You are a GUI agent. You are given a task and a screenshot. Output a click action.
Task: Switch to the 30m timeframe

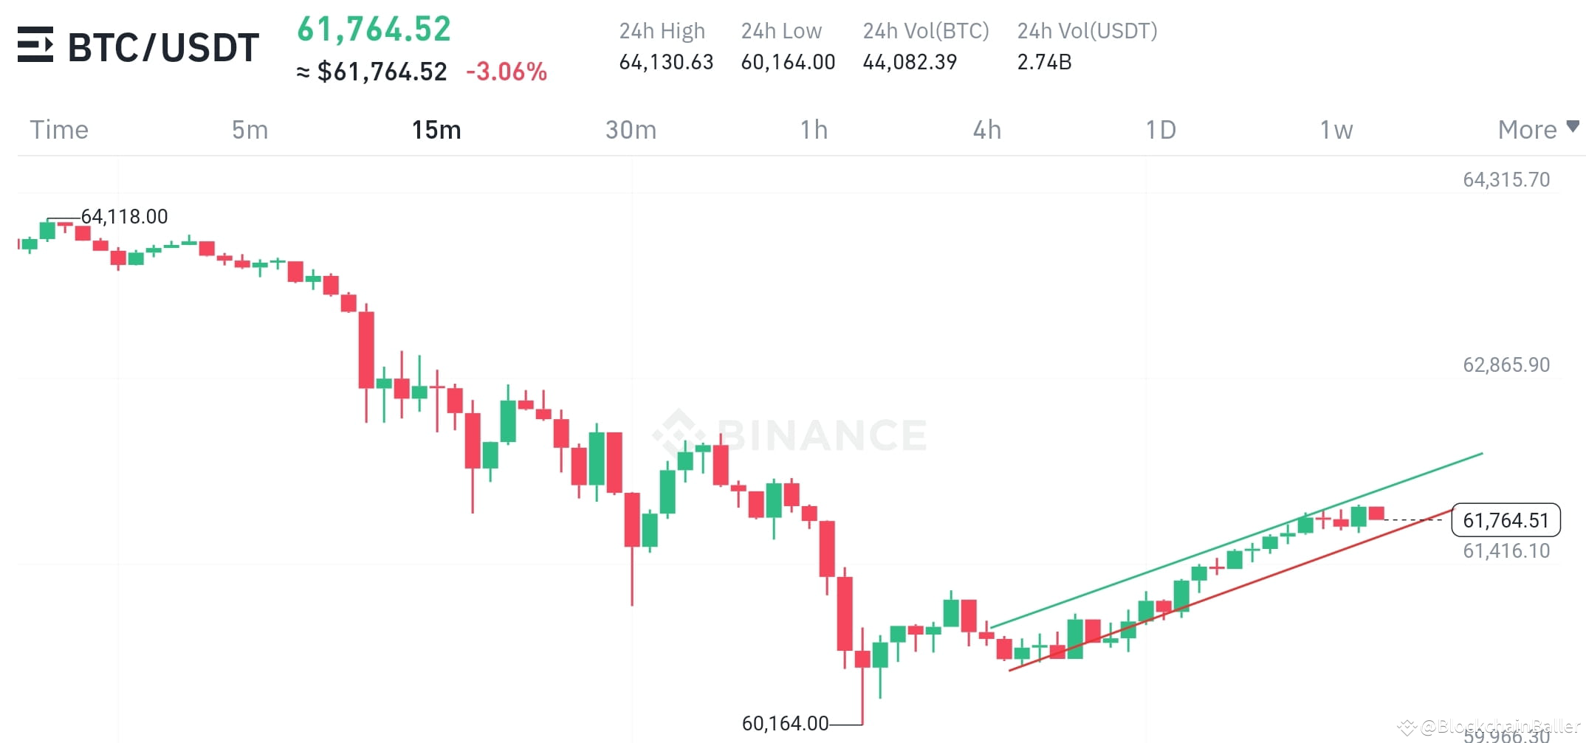[631, 129]
